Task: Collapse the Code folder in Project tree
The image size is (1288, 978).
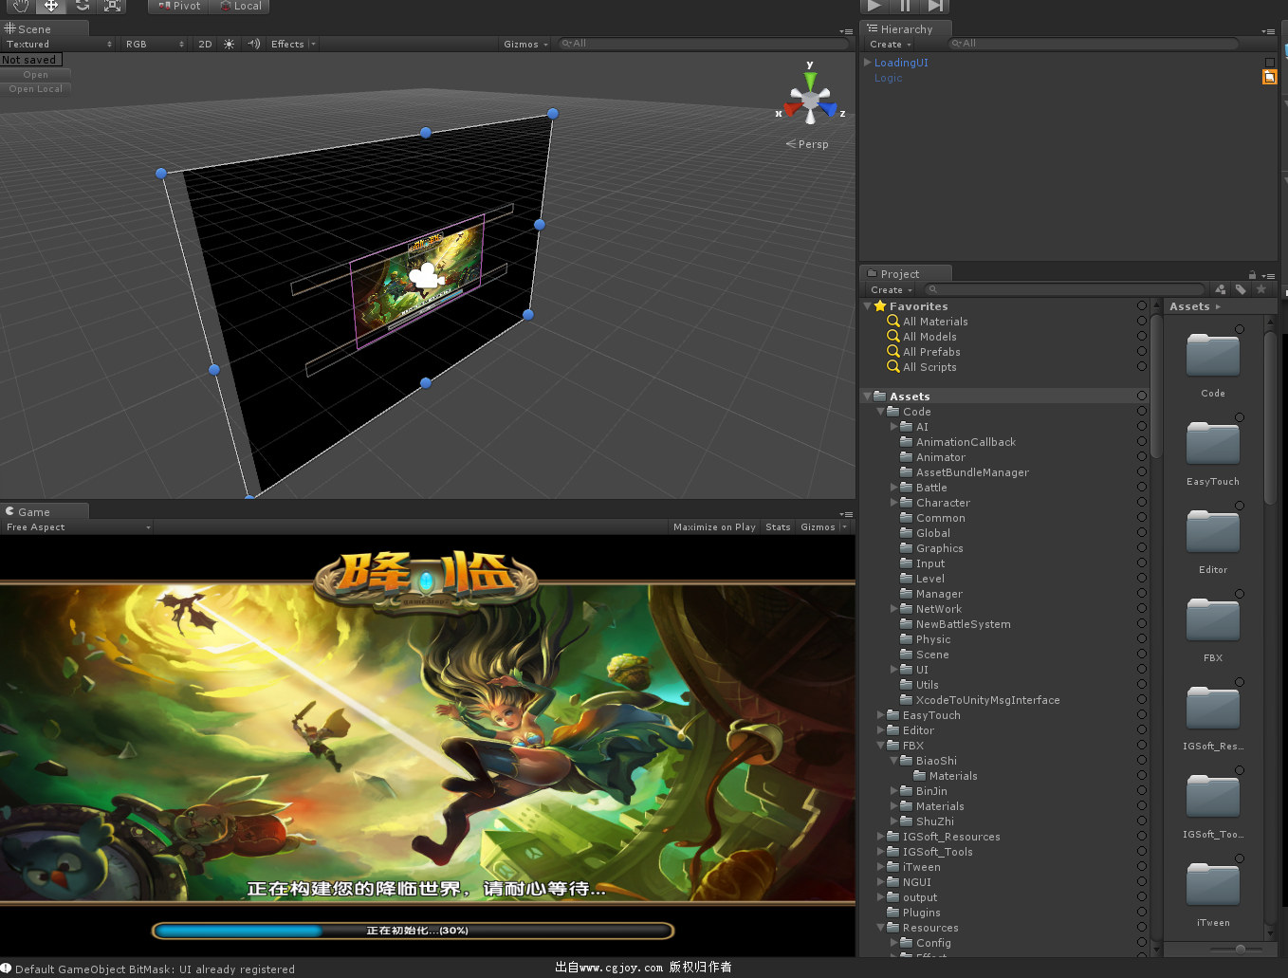Action: 880,412
